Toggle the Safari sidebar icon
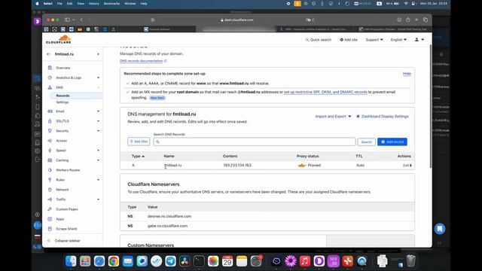Viewport: 482px width, 271px height. (67, 20)
